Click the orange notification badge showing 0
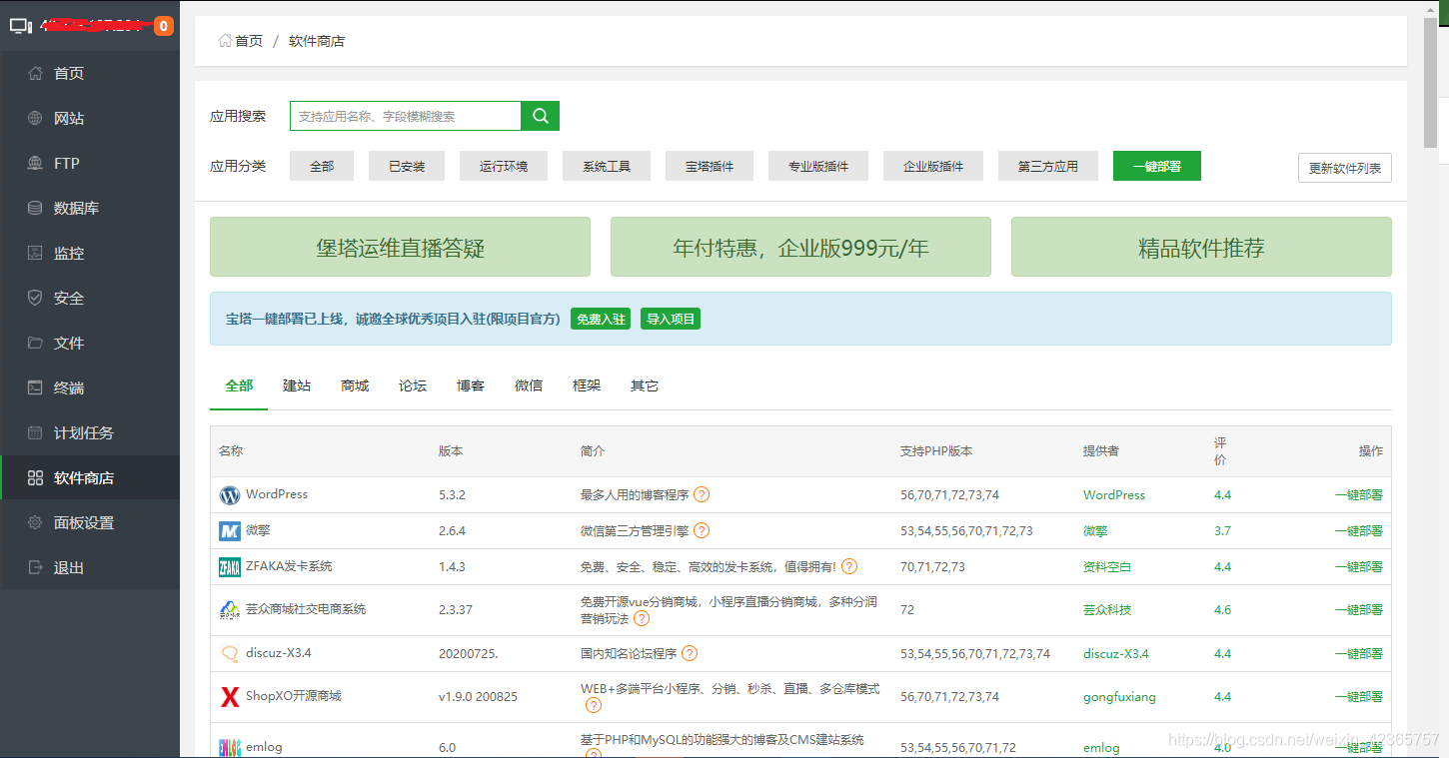 coord(164,26)
